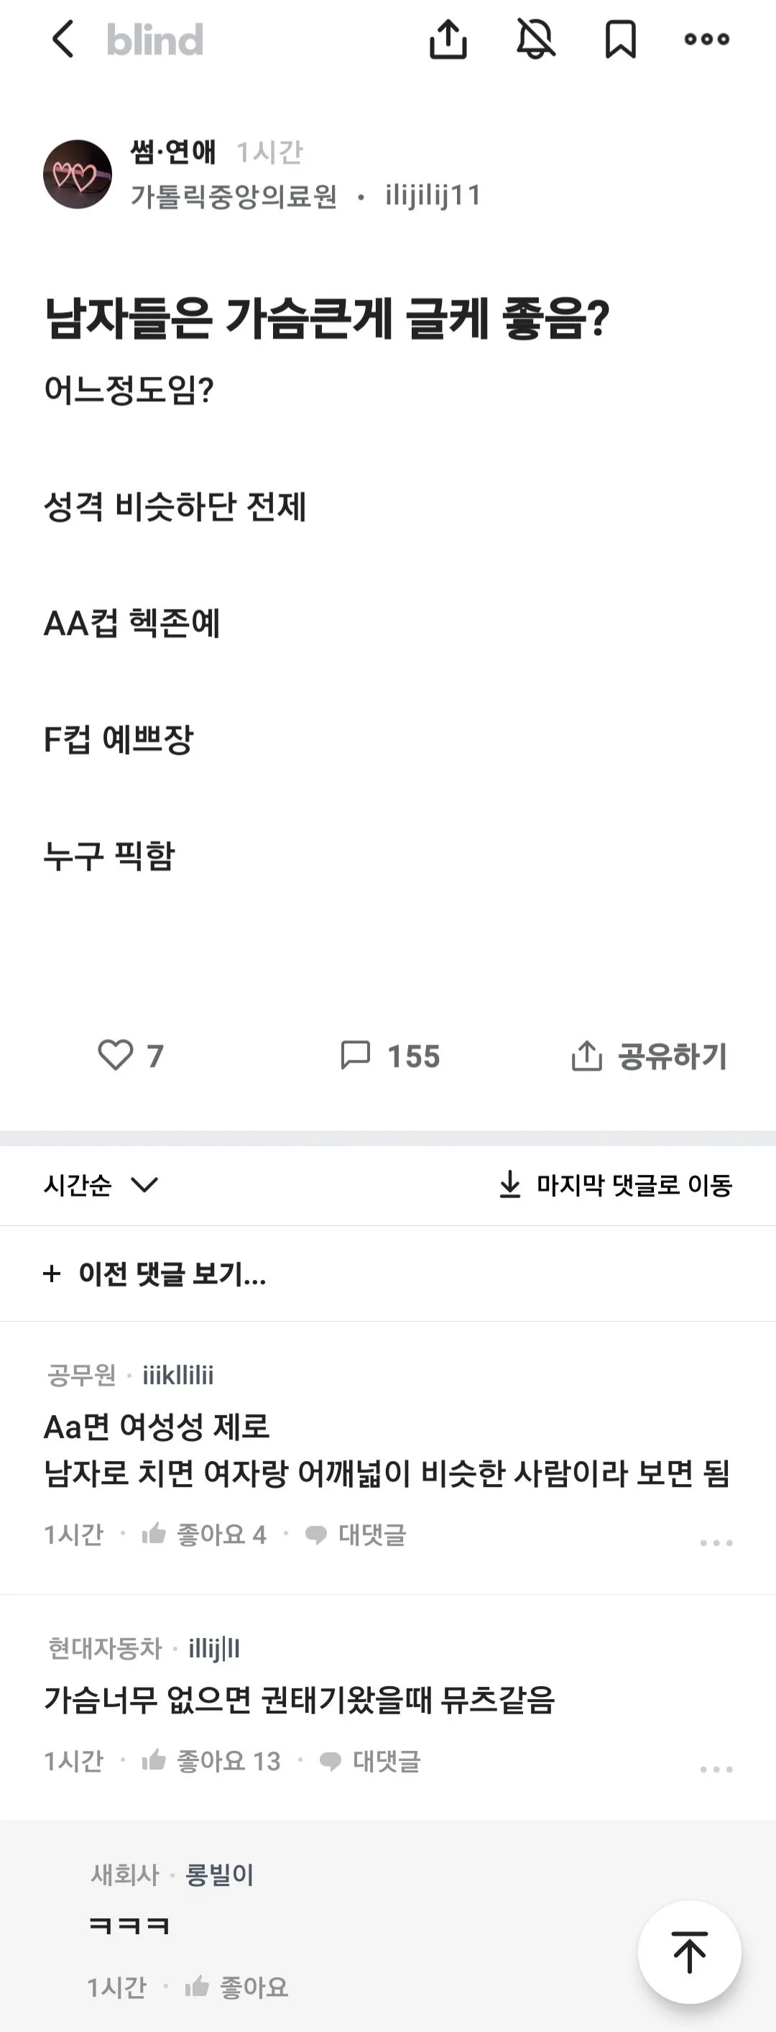The height and width of the screenshot is (2032, 776).
Task: Open the 썸·연애 channel tab label
Action: point(172,152)
